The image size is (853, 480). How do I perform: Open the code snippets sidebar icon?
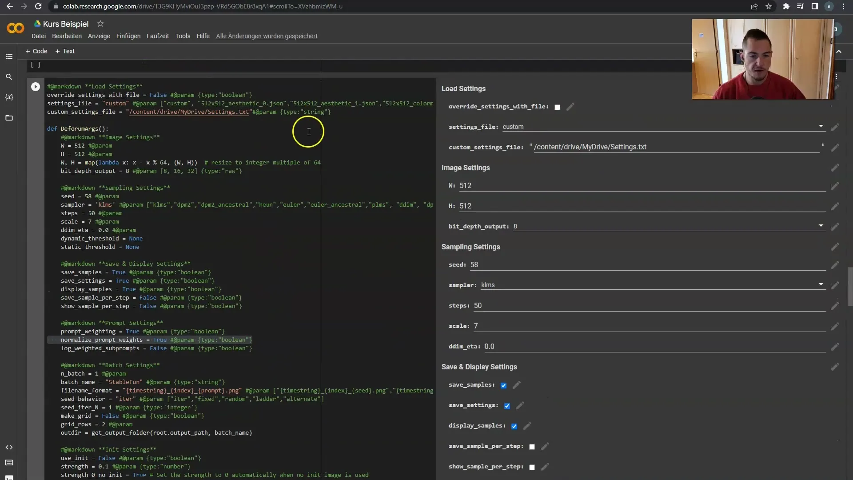click(9, 447)
